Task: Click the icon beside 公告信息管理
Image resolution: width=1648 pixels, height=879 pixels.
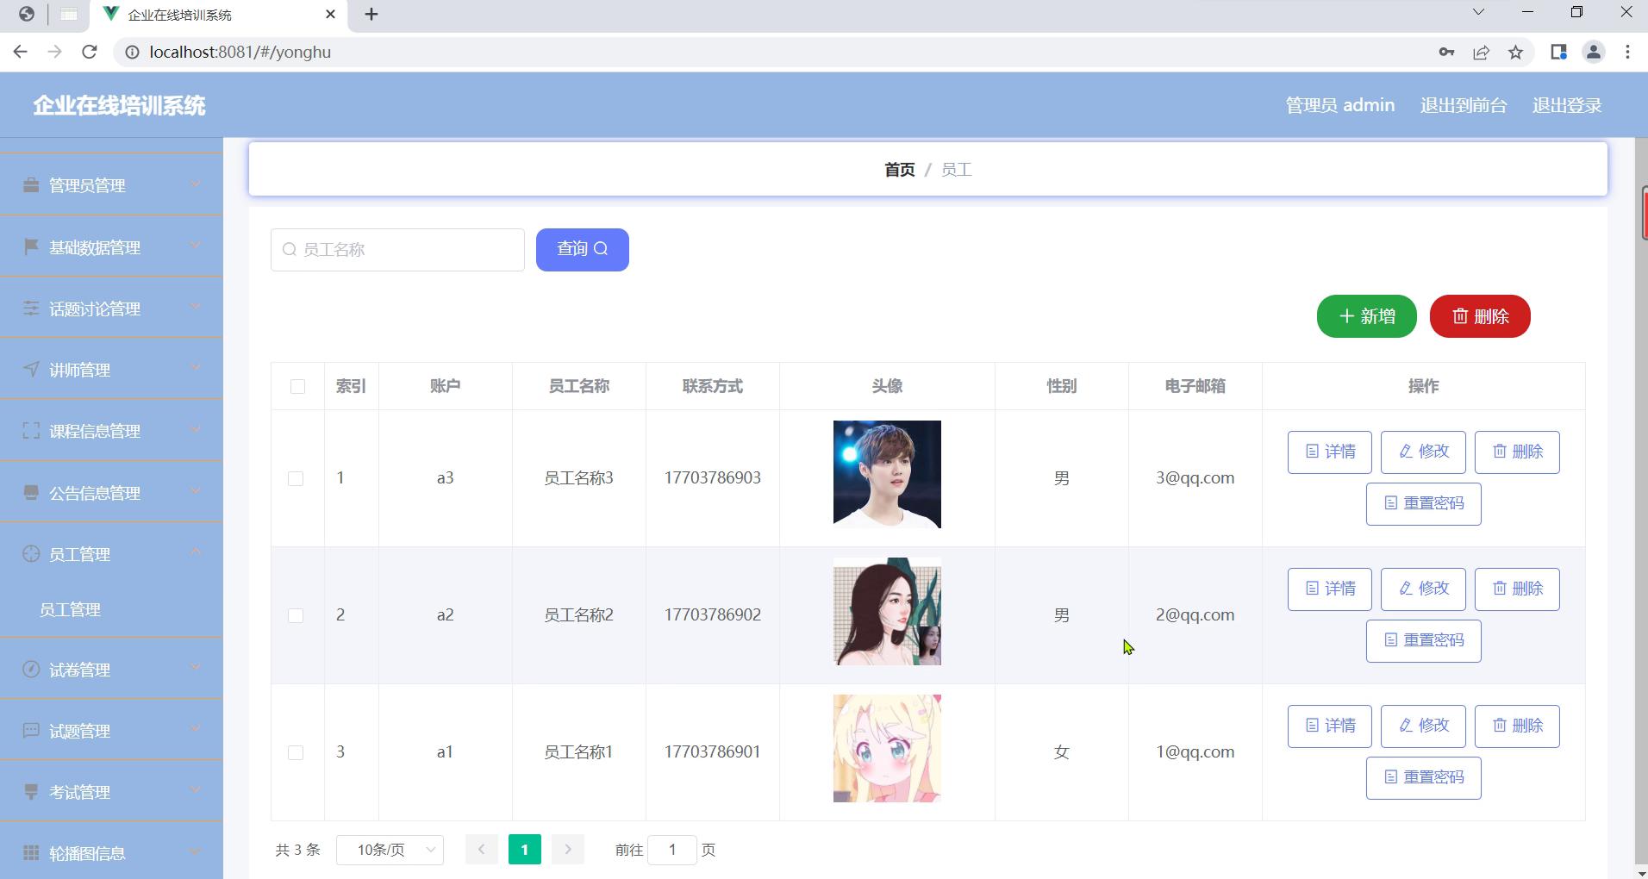Action: [x=31, y=493]
